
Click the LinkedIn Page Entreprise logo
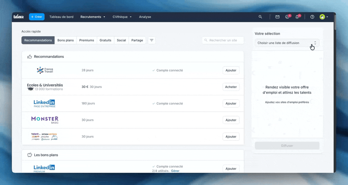click(44, 104)
